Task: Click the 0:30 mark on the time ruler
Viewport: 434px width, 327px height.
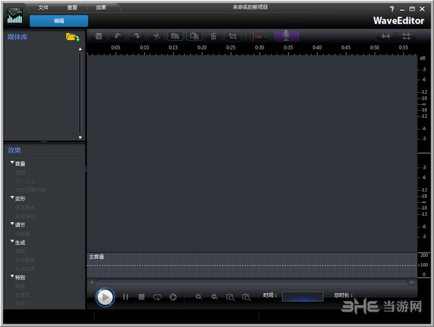Action: click(x=259, y=47)
